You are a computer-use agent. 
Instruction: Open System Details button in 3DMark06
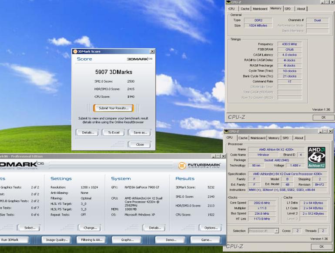[154, 228]
